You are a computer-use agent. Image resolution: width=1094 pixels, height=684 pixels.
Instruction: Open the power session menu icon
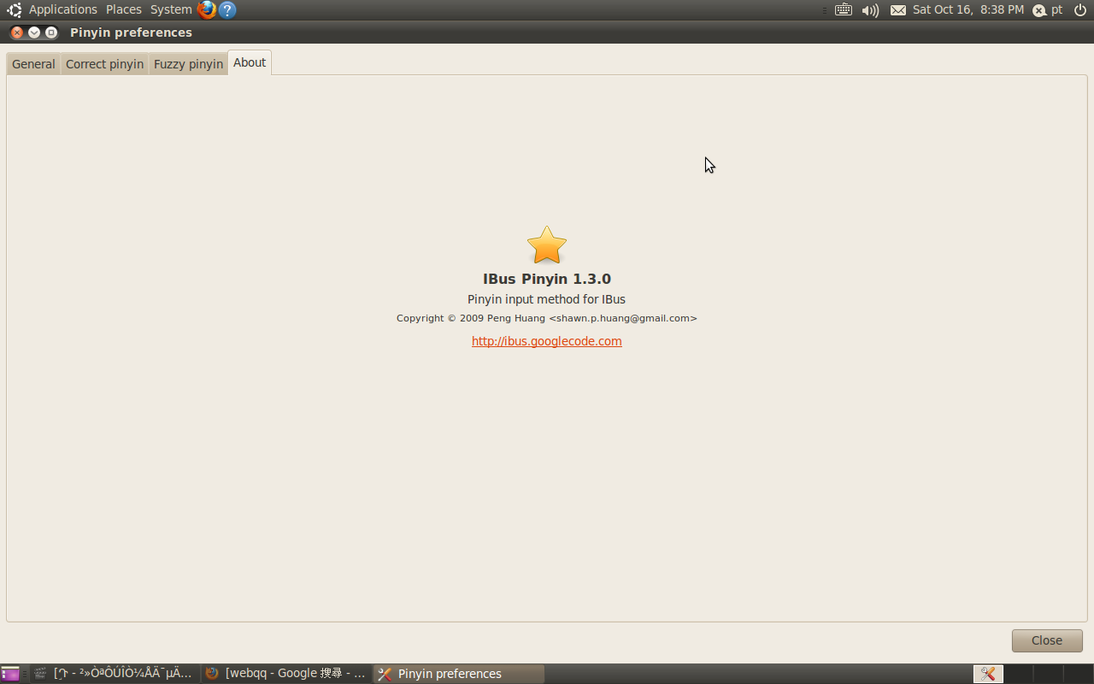pyautogui.click(x=1079, y=10)
